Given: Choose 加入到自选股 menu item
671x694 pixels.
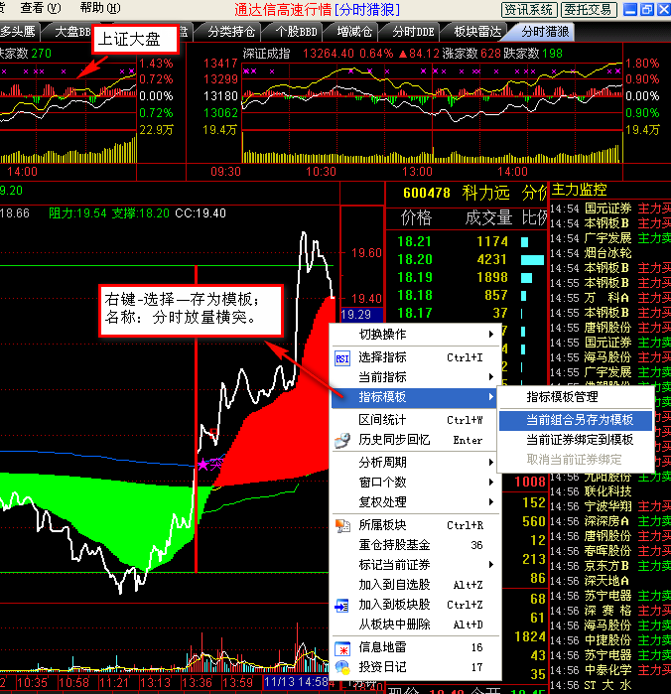Looking at the screenshot, I should (416, 585).
